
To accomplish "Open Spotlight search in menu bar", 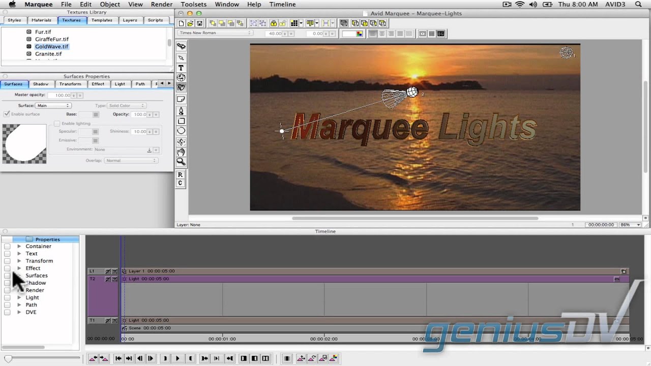I will (639, 4).
